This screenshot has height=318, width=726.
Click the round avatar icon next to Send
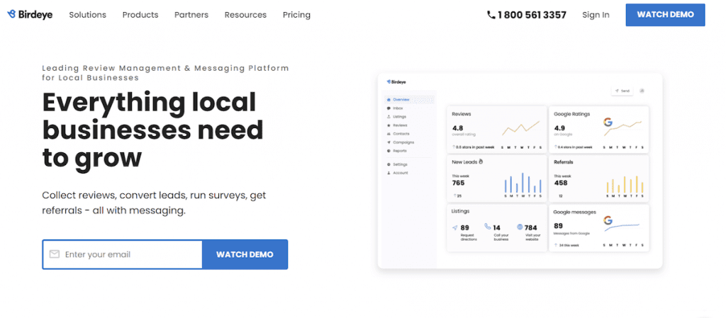coord(642,91)
